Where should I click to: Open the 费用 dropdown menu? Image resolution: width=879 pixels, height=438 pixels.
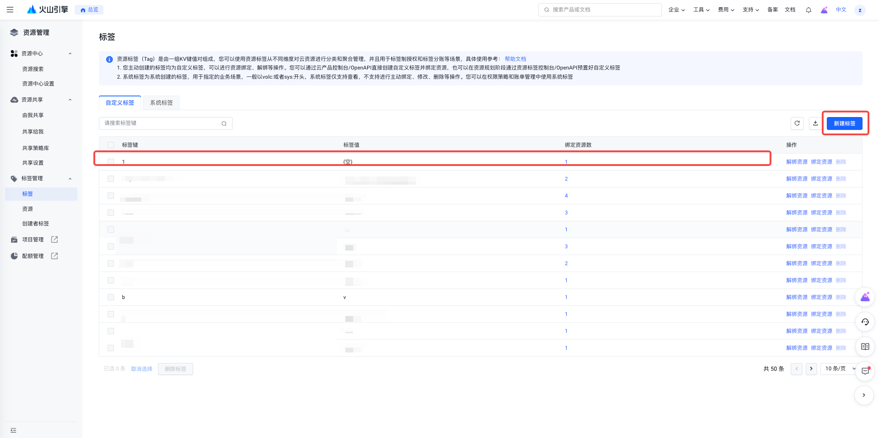(726, 10)
